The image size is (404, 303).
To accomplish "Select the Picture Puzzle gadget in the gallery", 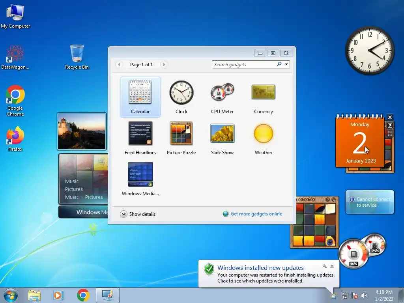I will click(x=181, y=138).
